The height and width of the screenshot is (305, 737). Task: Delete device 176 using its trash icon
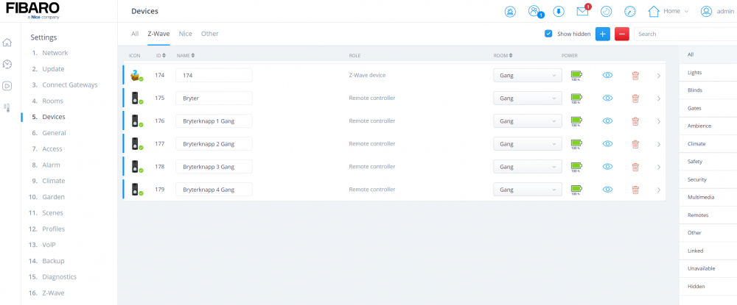pos(635,121)
